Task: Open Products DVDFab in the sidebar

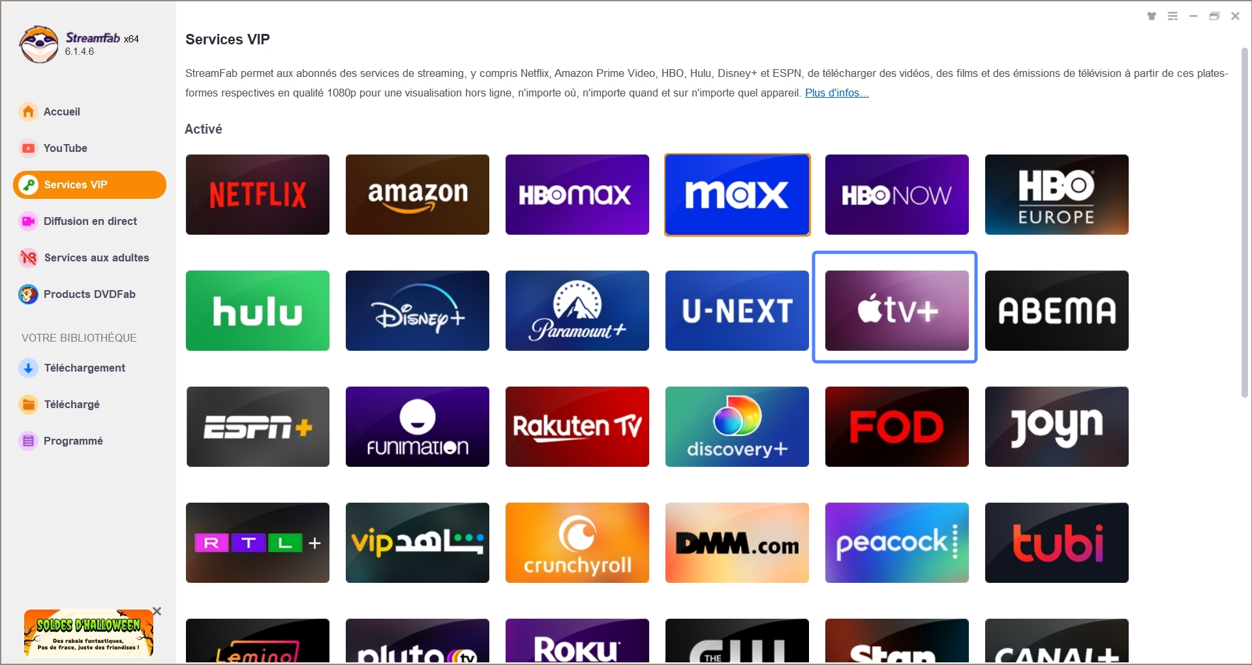Action: click(x=89, y=294)
